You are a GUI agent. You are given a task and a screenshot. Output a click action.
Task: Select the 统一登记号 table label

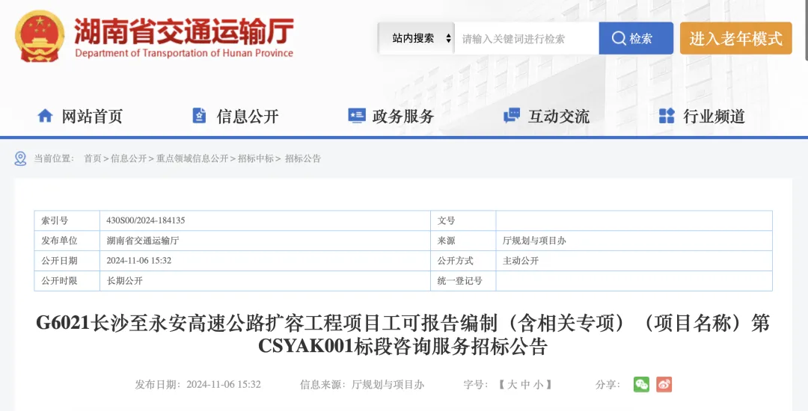(x=460, y=281)
